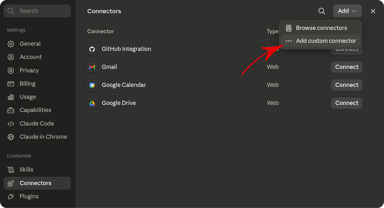The width and height of the screenshot is (384, 208).
Task: View the Usage section
Action: (x=37, y=97)
